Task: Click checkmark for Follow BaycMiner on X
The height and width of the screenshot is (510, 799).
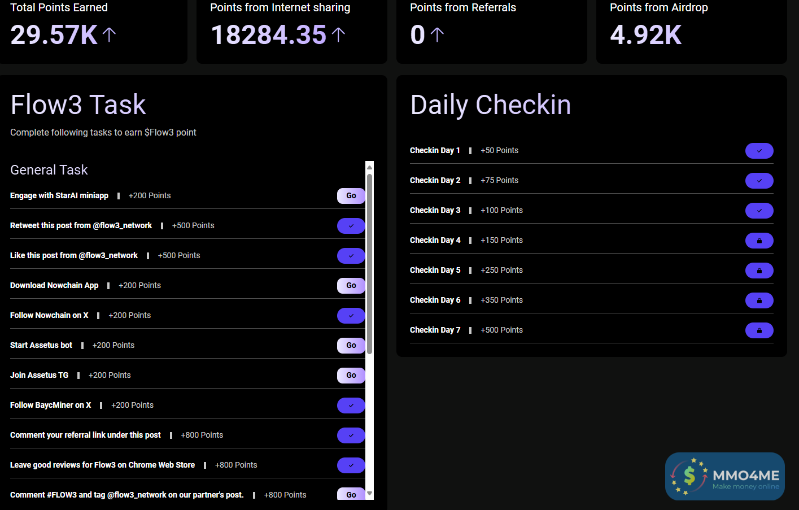Action: click(x=351, y=406)
